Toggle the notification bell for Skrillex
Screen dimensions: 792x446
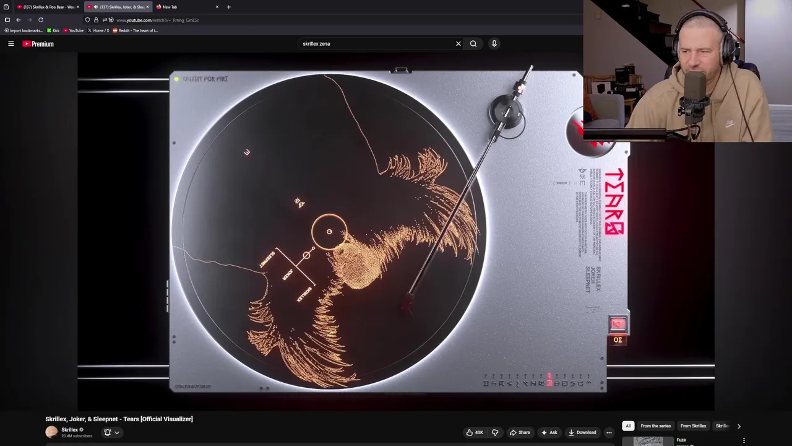pos(107,432)
